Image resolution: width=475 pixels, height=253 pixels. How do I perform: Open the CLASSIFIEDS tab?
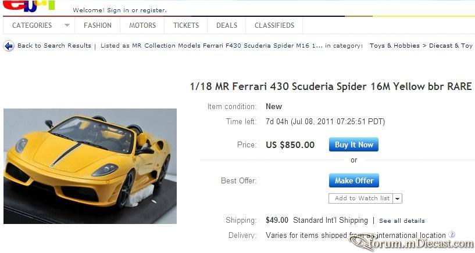click(274, 26)
